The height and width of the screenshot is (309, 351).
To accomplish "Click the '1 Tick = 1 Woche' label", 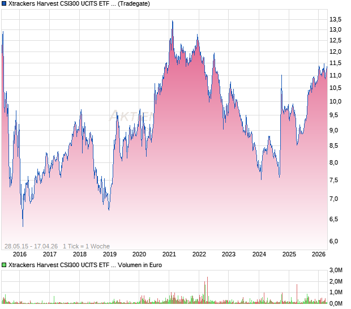I will pyautogui.click(x=86, y=246).
